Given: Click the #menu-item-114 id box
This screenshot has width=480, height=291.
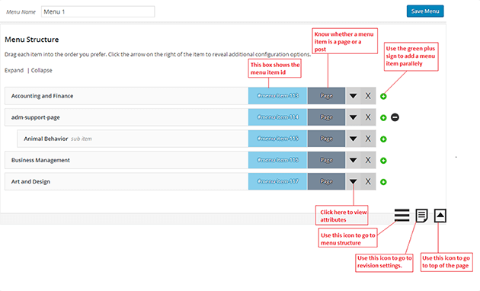Looking at the screenshot, I should point(277,117).
